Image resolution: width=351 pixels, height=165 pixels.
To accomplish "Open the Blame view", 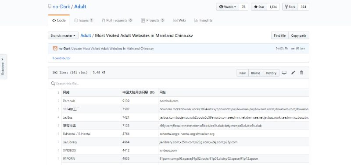I will 256,73.
